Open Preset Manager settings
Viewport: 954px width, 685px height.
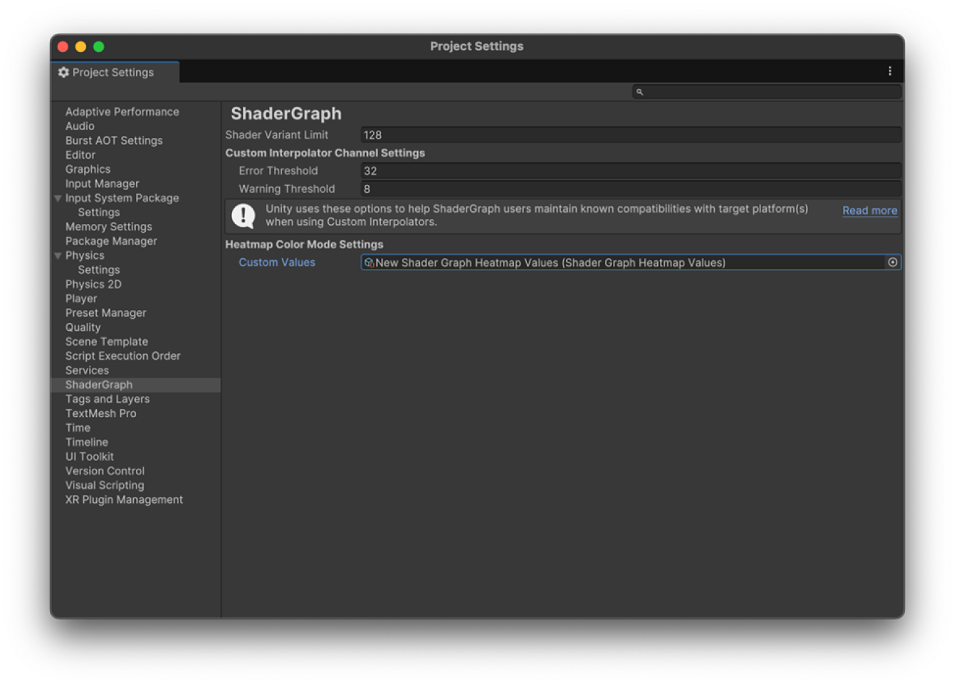click(x=105, y=313)
